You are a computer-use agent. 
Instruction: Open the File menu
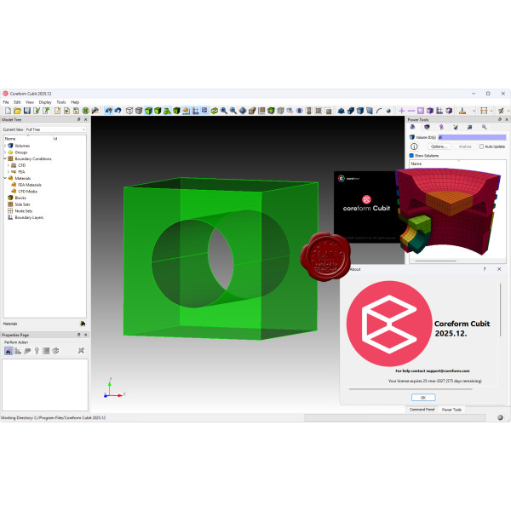click(6, 102)
